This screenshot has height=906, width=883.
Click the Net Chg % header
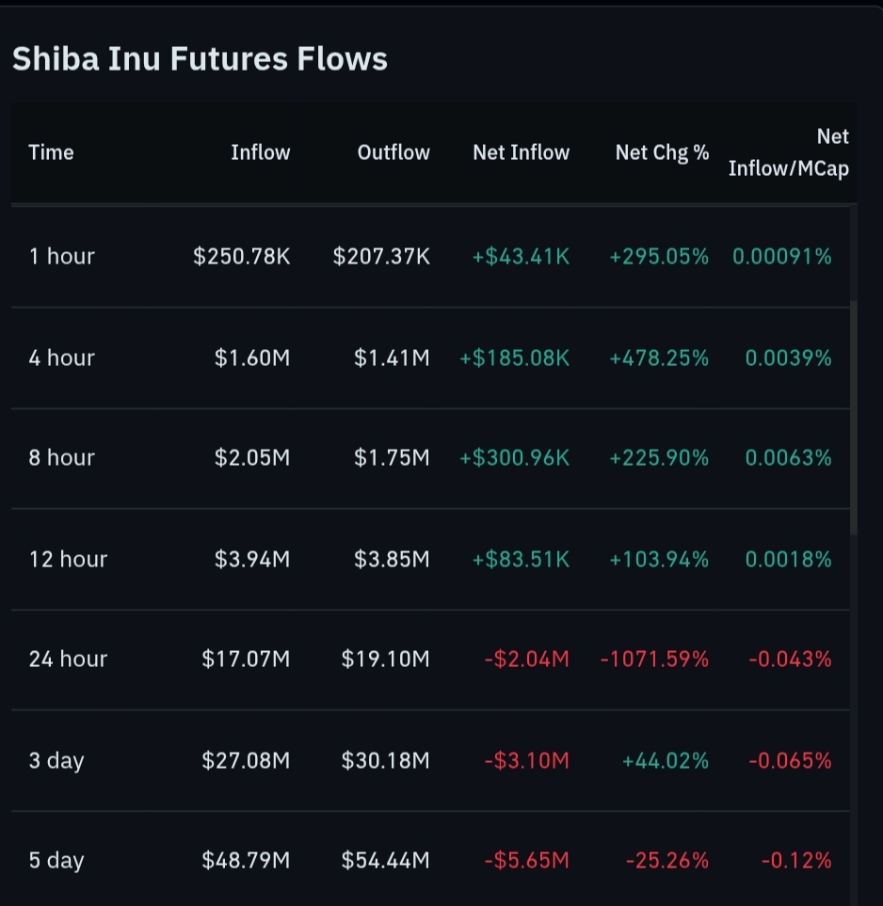[x=662, y=152]
